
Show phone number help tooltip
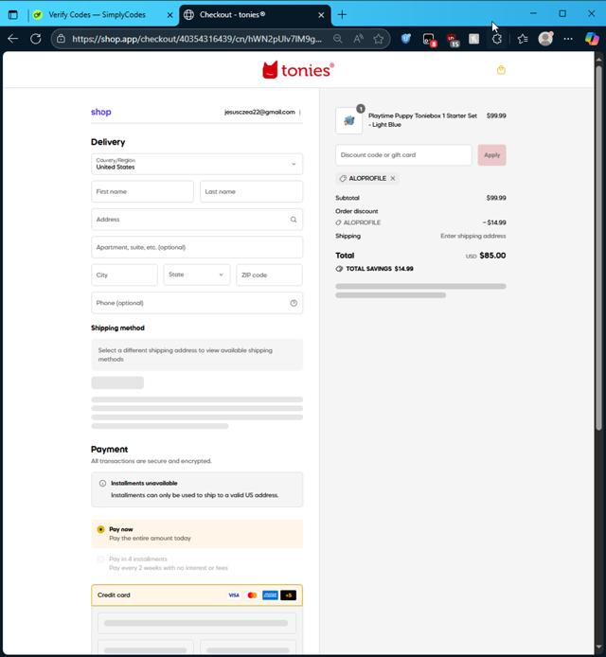pos(294,303)
